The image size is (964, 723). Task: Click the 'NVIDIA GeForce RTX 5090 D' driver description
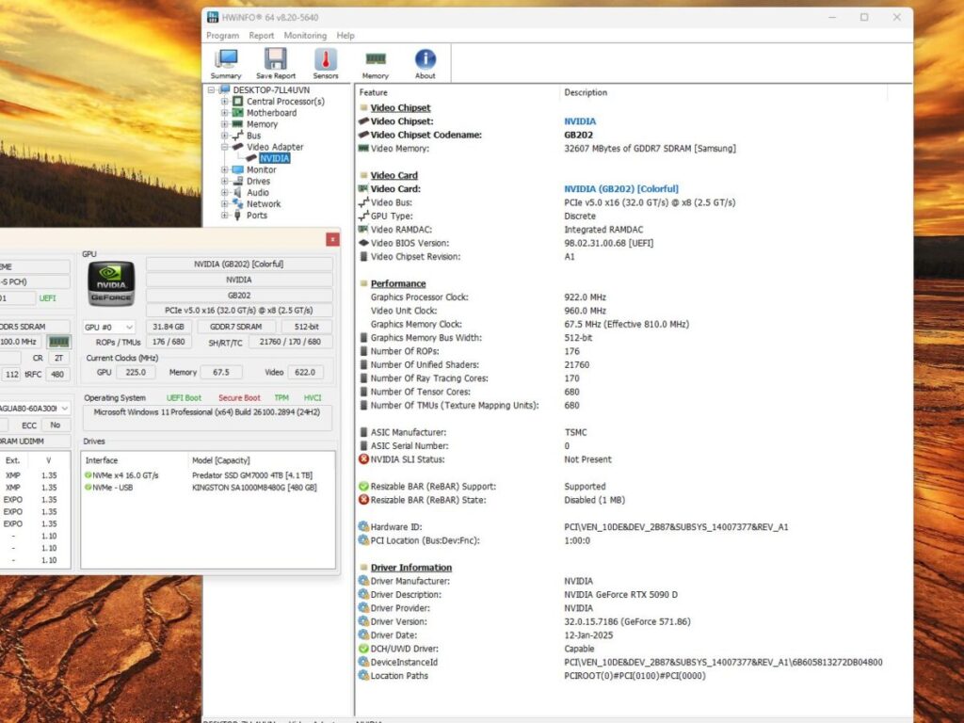[620, 595]
